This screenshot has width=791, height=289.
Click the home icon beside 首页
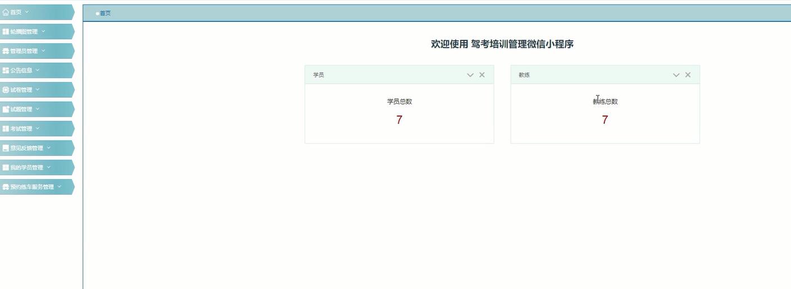pyautogui.click(x=6, y=12)
